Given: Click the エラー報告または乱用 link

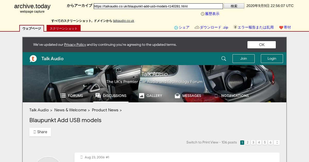Looking at the screenshot, I should [256, 28].
